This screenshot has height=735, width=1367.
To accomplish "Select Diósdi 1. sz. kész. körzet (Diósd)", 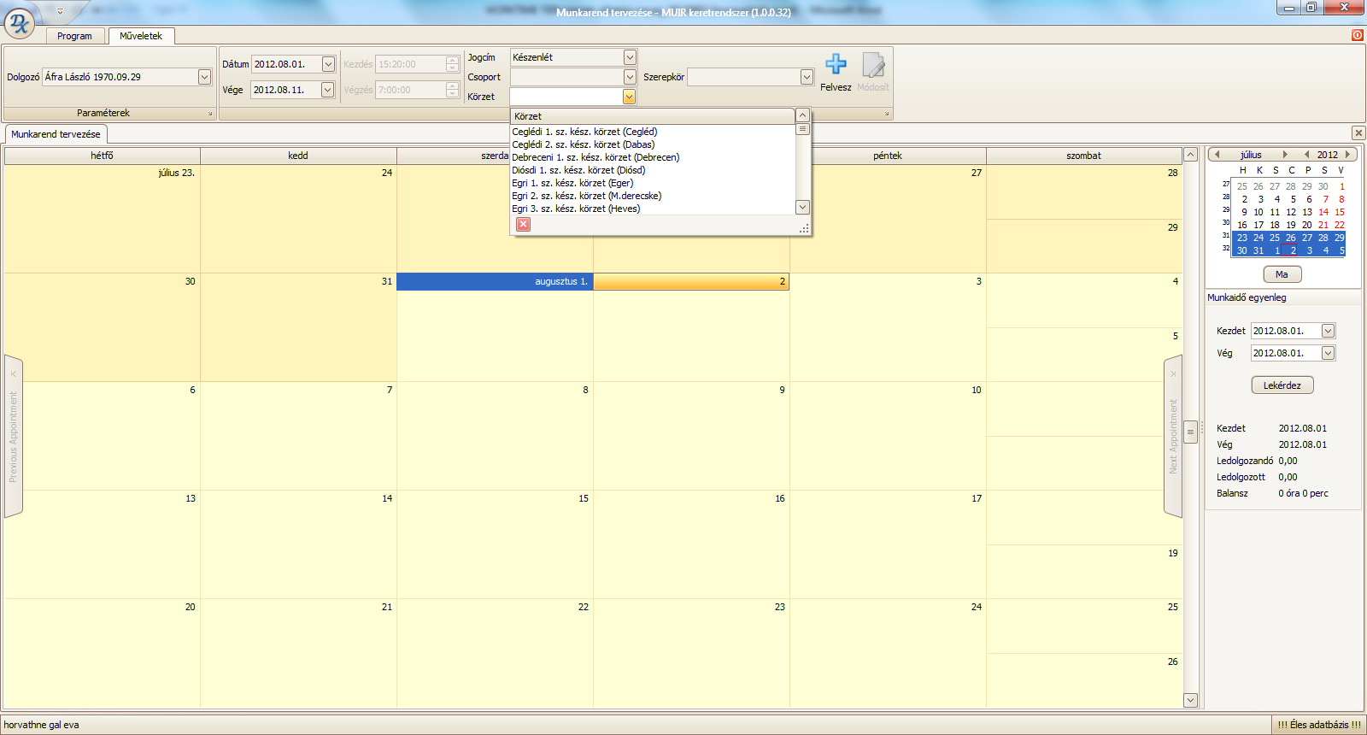I will (653, 170).
